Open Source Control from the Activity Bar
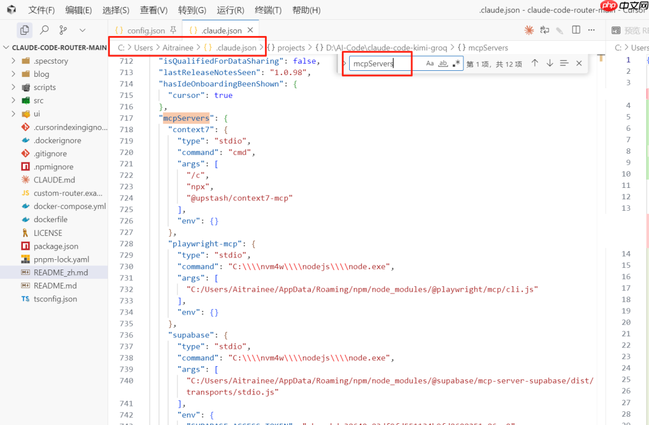 point(62,28)
